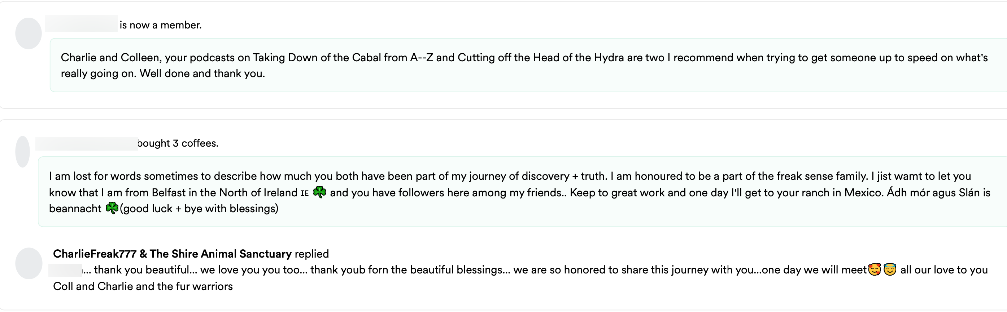Click the blurred name starting the reply

(65, 270)
